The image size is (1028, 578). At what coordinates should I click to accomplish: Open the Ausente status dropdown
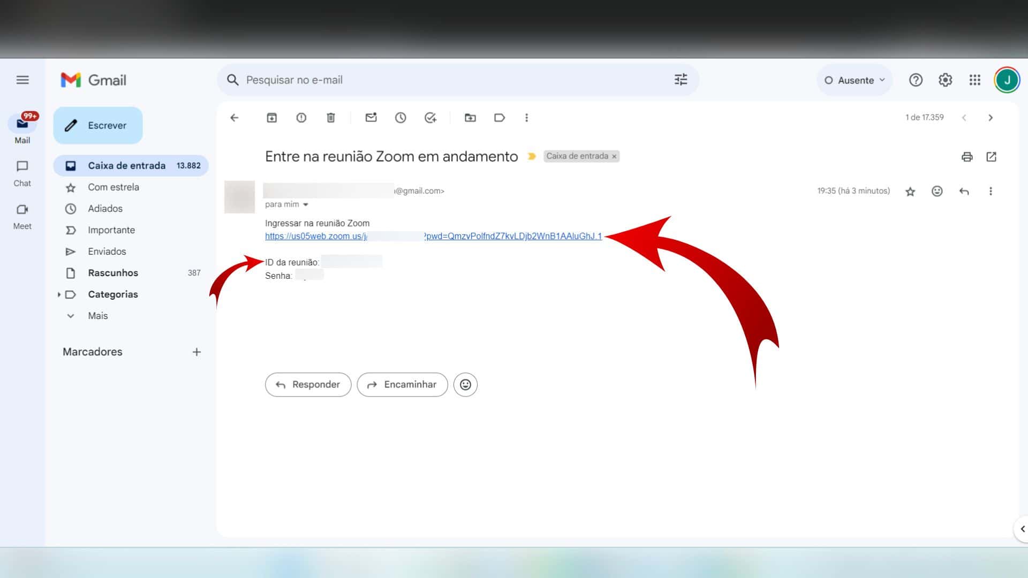(x=855, y=80)
